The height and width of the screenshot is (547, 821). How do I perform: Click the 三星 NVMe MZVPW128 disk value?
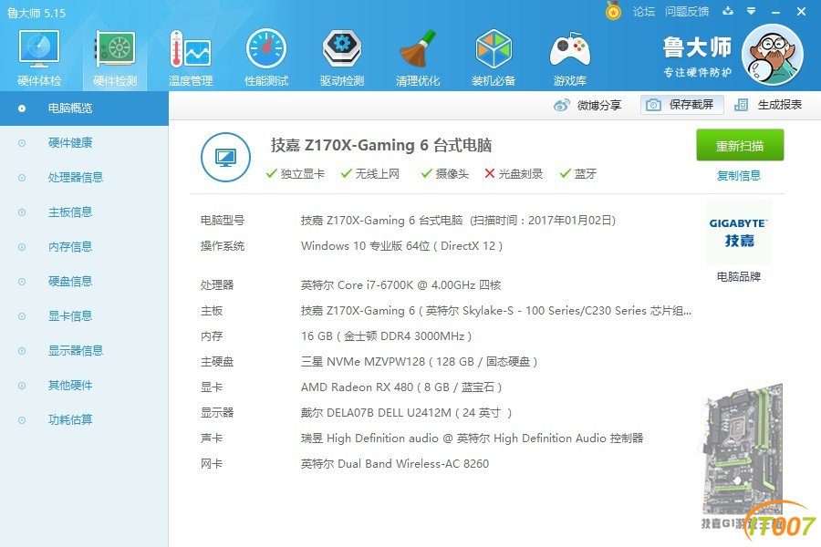click(x=419, y=362)
